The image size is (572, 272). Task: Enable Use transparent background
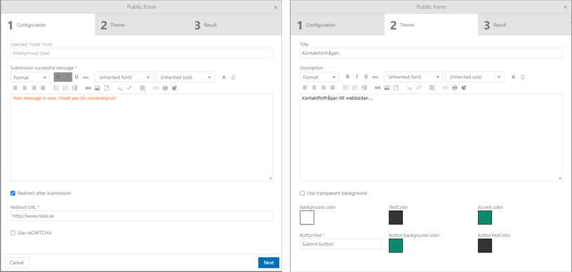tap(302, 193)
